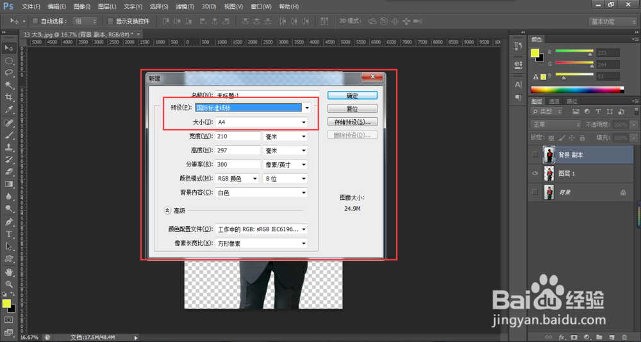This screenshot has width=641, height=342.
Task: Click the layer fx styles icon
Action: pyautogui.click(x=562, y=337)
